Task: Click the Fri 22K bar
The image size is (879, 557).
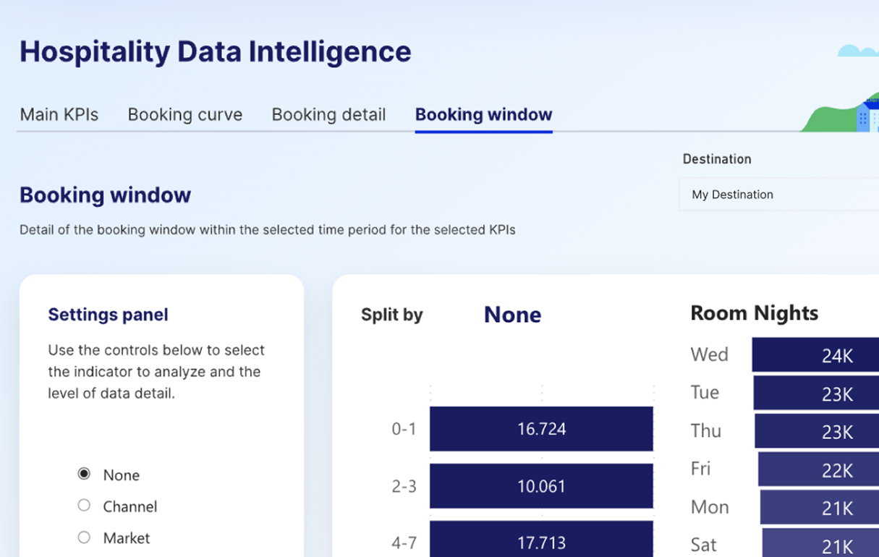Action: click(x=818, y=469)
